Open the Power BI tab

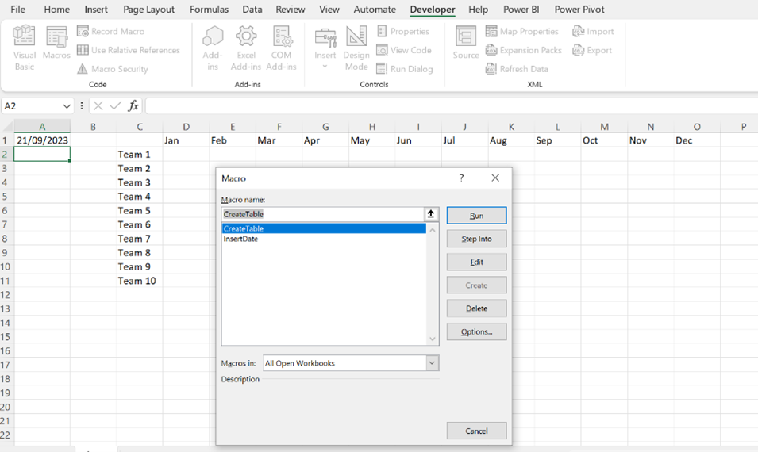(521, 10)
